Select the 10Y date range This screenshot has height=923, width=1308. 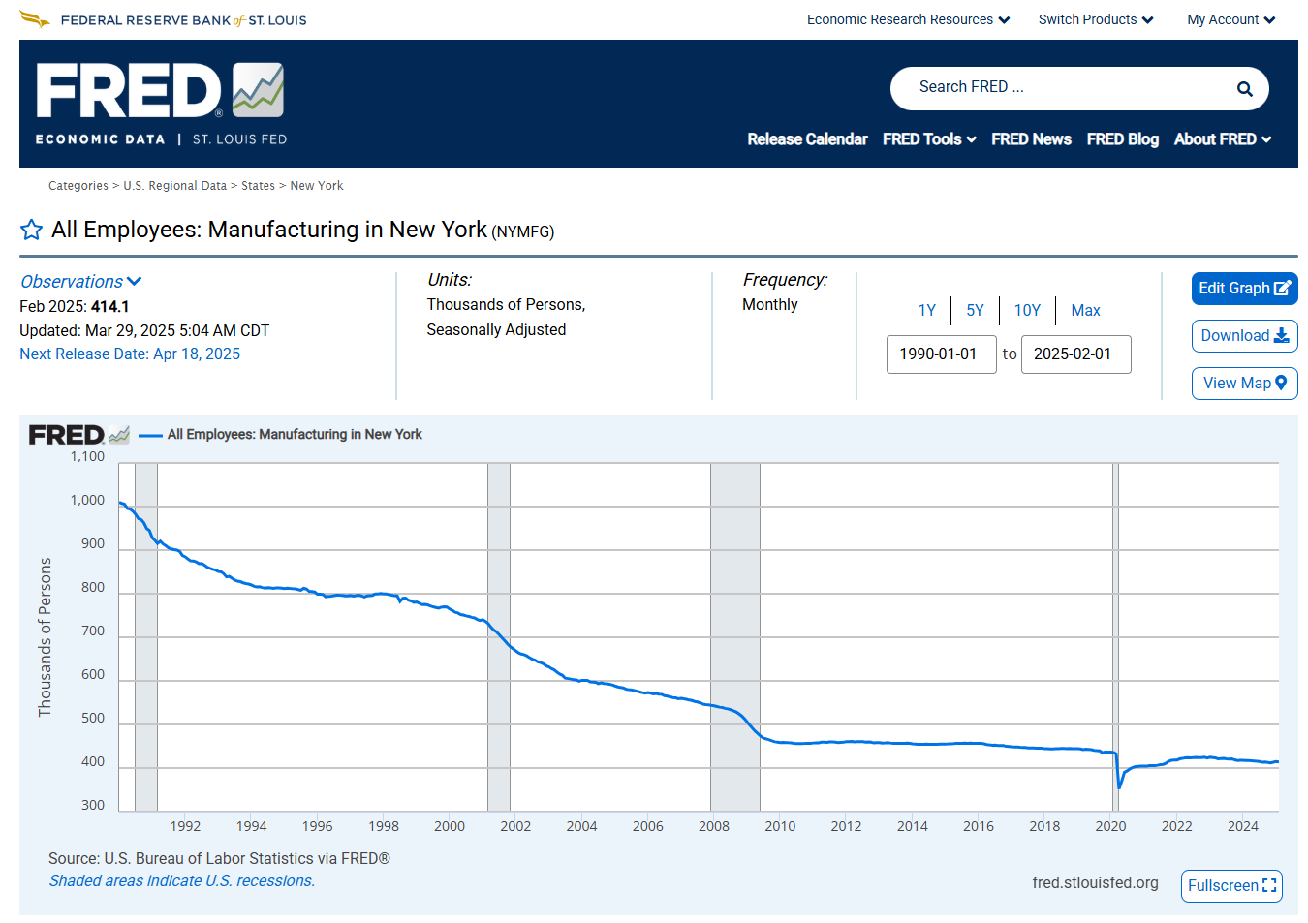pos(1027,311)
